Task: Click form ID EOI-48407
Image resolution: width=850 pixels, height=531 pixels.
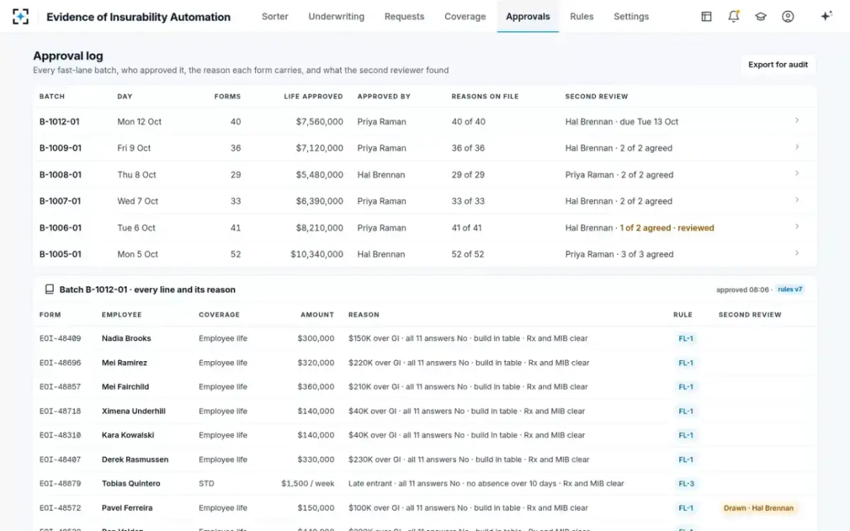Action: pos(60,459)
